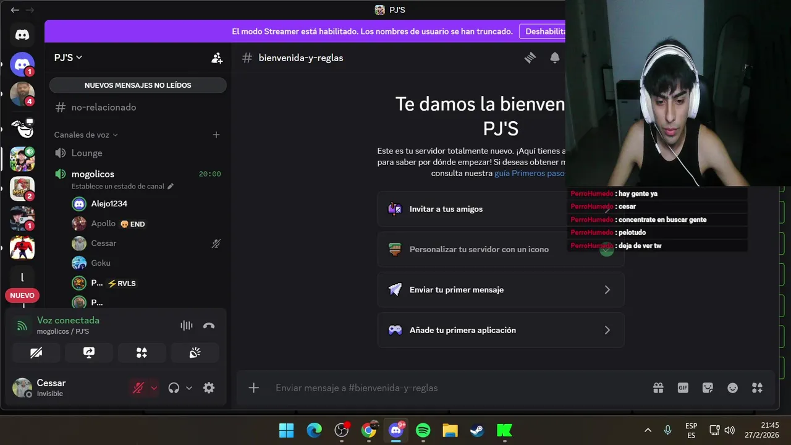Image resolution: width=791 pixels, height=445 pixels.
Task: Create a new voice channel with plus
Action: coord(216,135)
